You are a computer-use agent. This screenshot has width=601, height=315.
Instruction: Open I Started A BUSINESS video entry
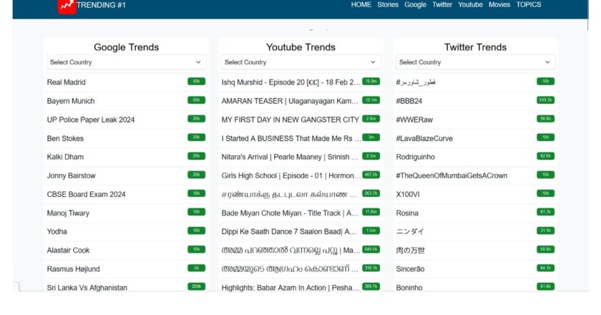click(291, 138)
